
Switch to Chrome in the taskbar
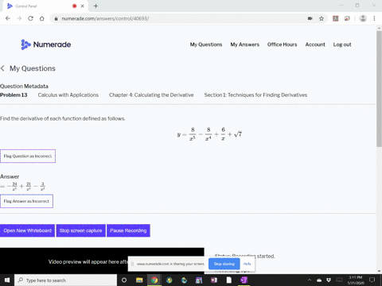[154, 280]
